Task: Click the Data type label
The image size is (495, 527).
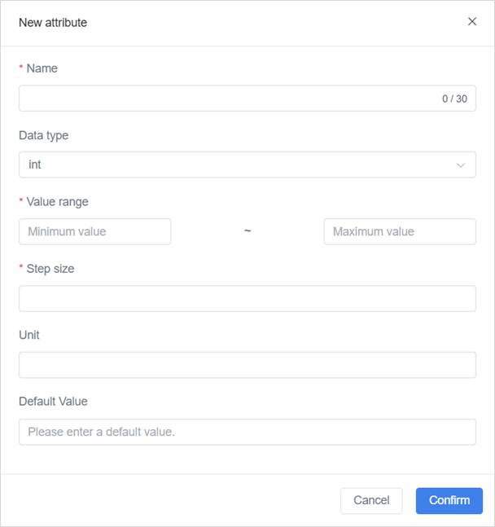Action: pyautogui.click(x=43, y=135)
